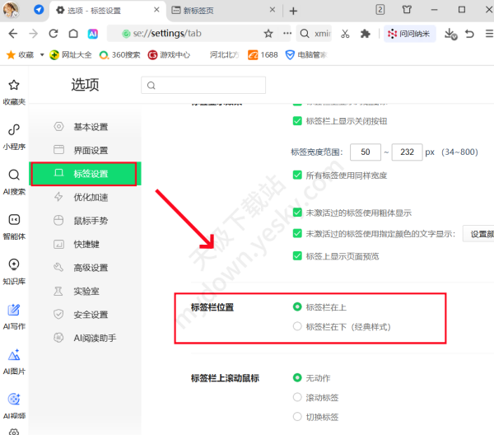Click the scissors screenshot icon in toolbar
The width and height of the screenshot is (494, 435).
(345, 34)
